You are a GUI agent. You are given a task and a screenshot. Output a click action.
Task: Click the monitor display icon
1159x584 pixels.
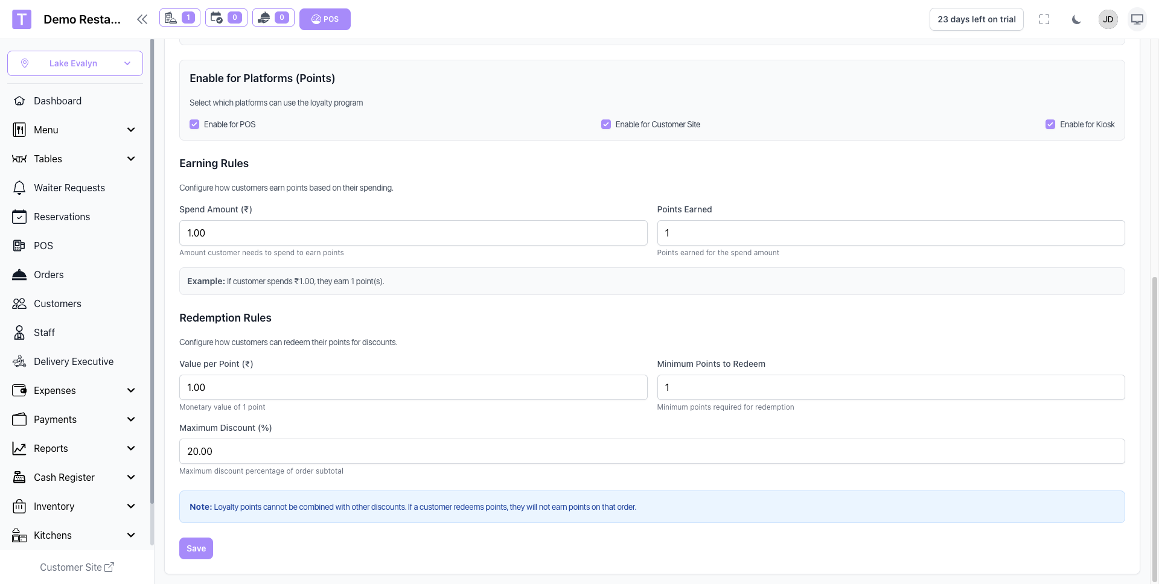pyautogui.click(x=1137, y=19)
